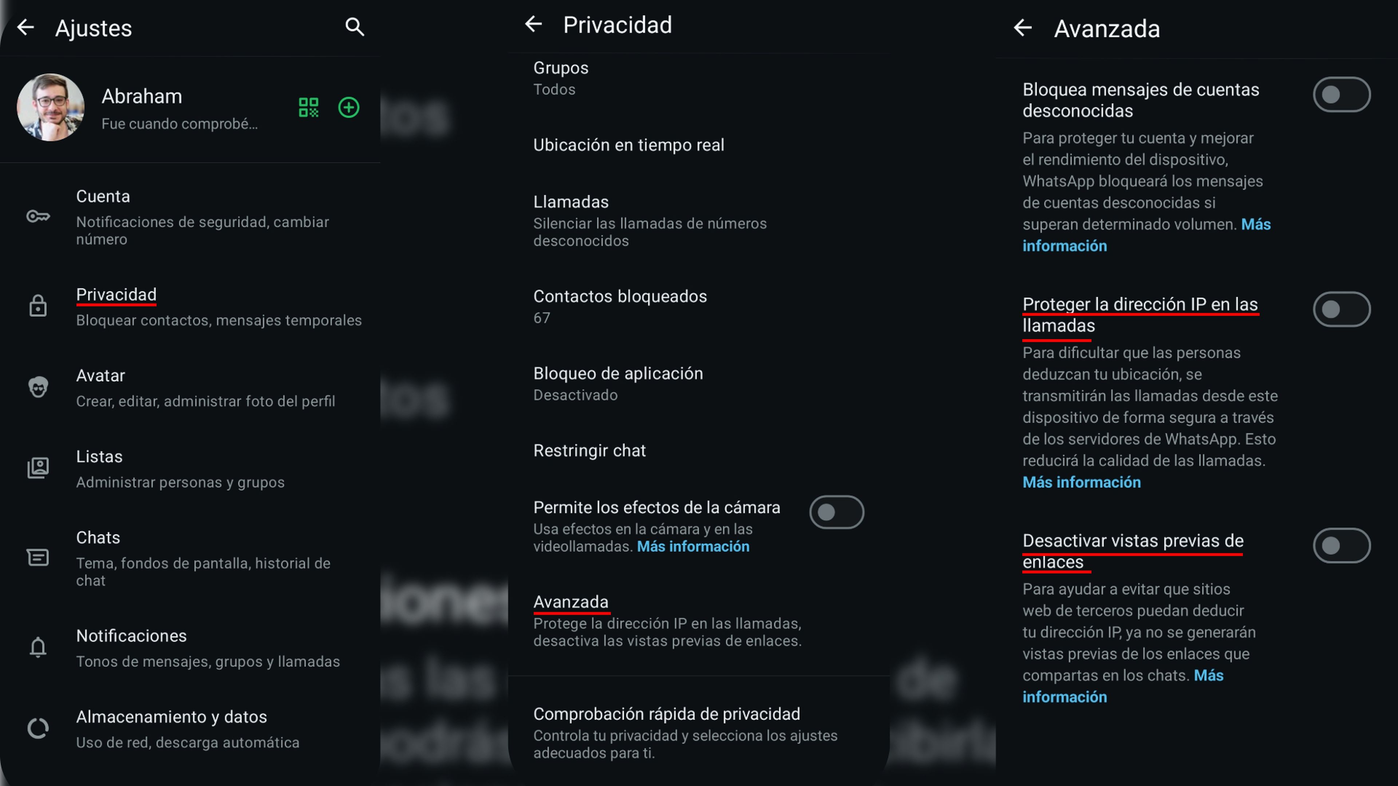This screenshot has width=1398, height=786.
Task: Open the search magnifier in Ajustes
Action: (x=354, y=27)
